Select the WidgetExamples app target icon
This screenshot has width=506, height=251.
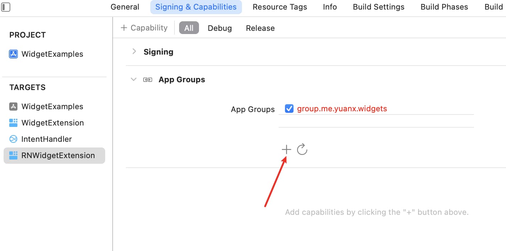click(x=13, y=106)
